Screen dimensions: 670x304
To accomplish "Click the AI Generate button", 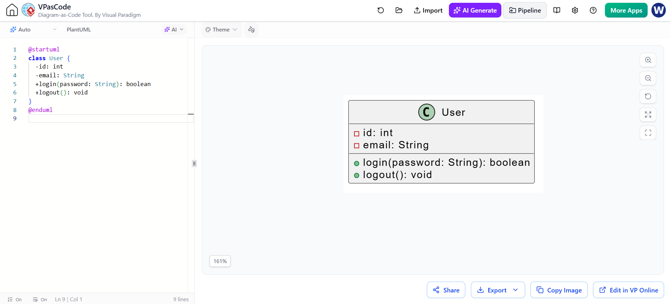I will tap(475, 10).
